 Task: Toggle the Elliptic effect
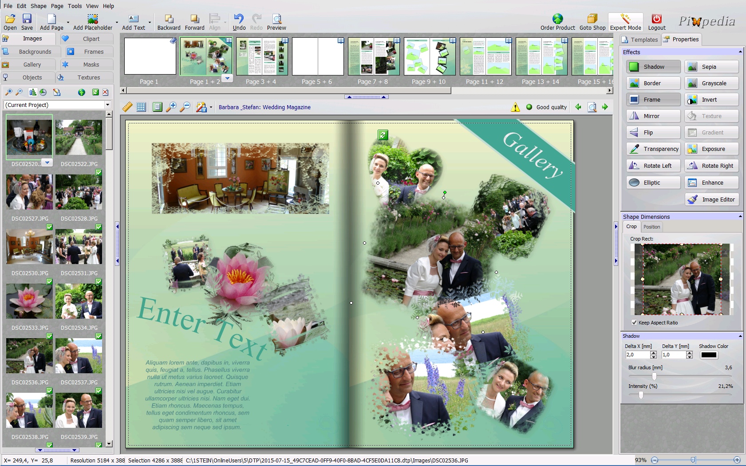[653, 182]
